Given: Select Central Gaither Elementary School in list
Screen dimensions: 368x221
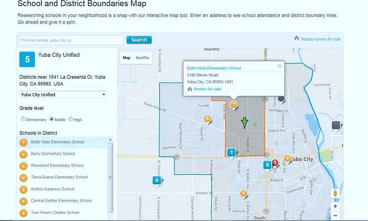Looking at the screenshot, I should point(61,201).
